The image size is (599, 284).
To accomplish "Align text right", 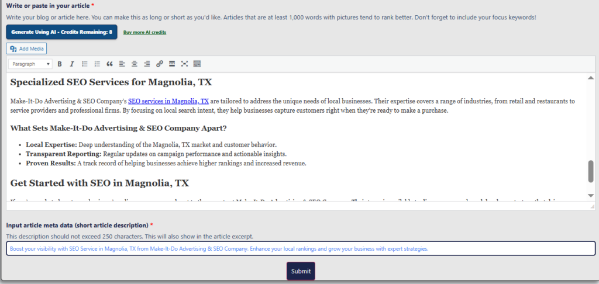I will tap(147, 64).
